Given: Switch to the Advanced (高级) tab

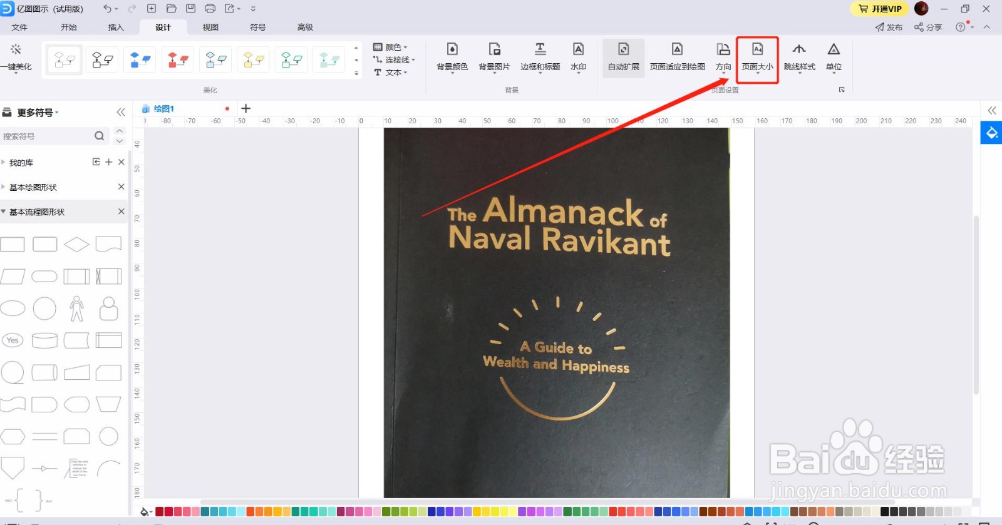Looking at the screenshot, I should point(305,27).
